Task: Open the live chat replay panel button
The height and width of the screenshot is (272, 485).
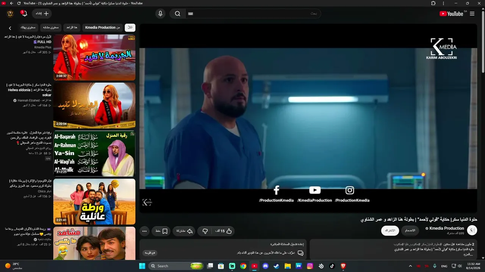Action: pos(149,253)
